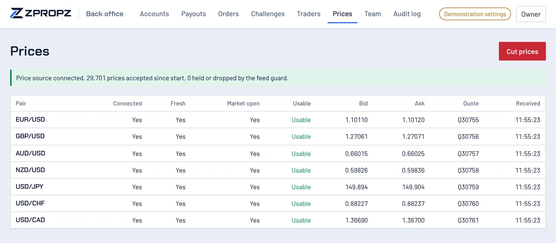Viewport: 556px width, 243px height.
Task: Open the Back office link
Action: tap(105, 14)
